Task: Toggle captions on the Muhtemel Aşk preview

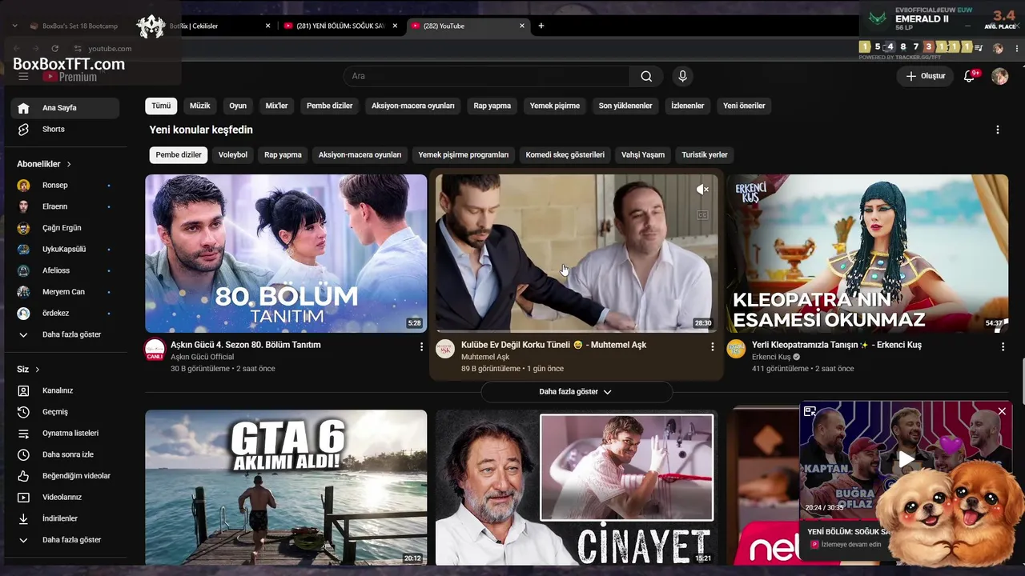Action: [702, 214]
